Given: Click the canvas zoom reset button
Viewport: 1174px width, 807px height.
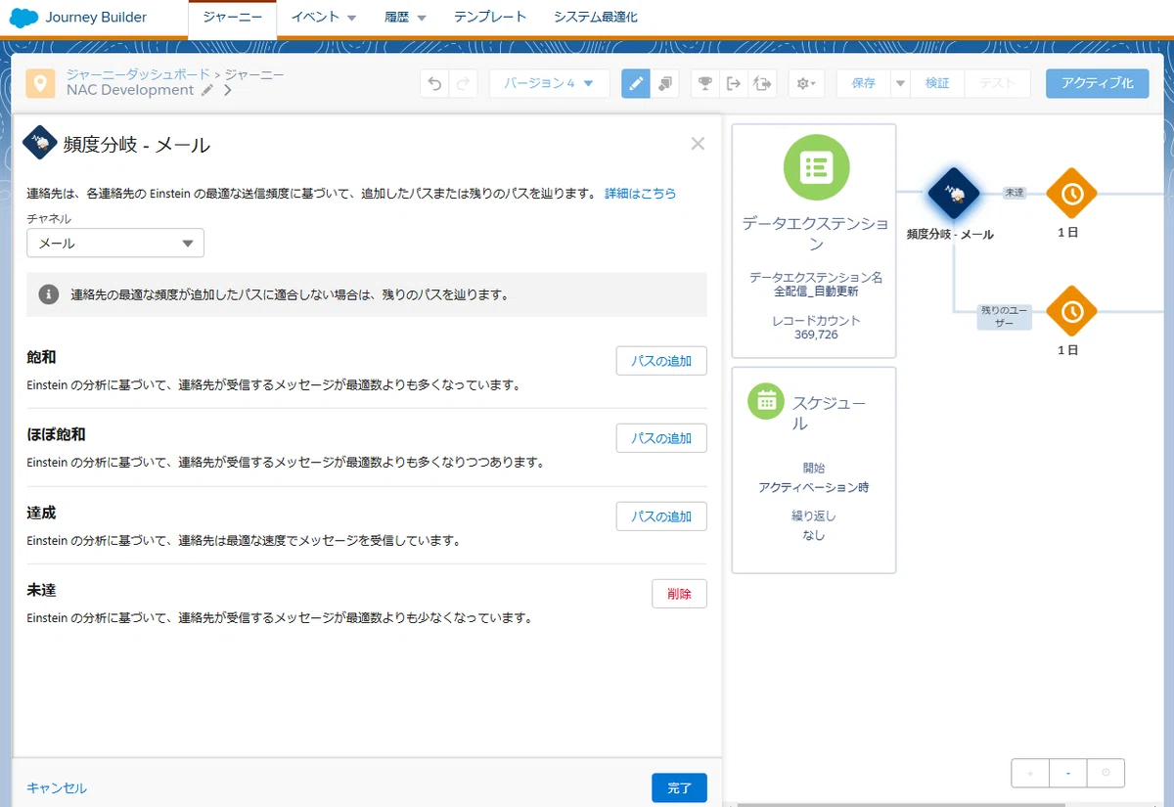Looking at the screenshot, I should [1106, 773].
